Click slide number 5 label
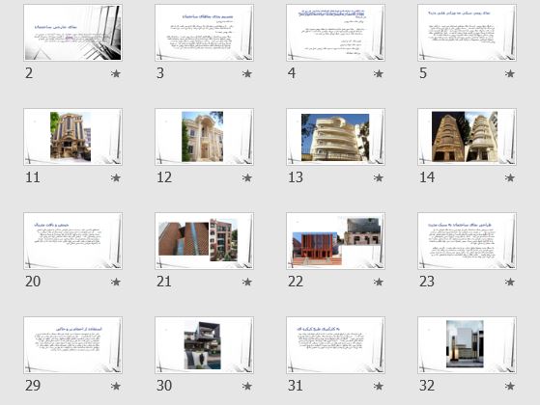This screenshot has height=405, width=540. [x=423, y=73]
